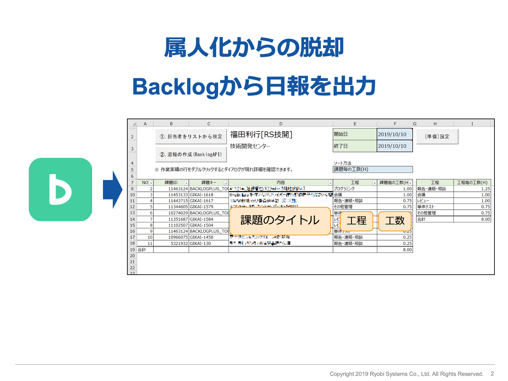Screen dimensions: 508x381
Task: Click the 合計 label in row 19
Action: point(145,250)
